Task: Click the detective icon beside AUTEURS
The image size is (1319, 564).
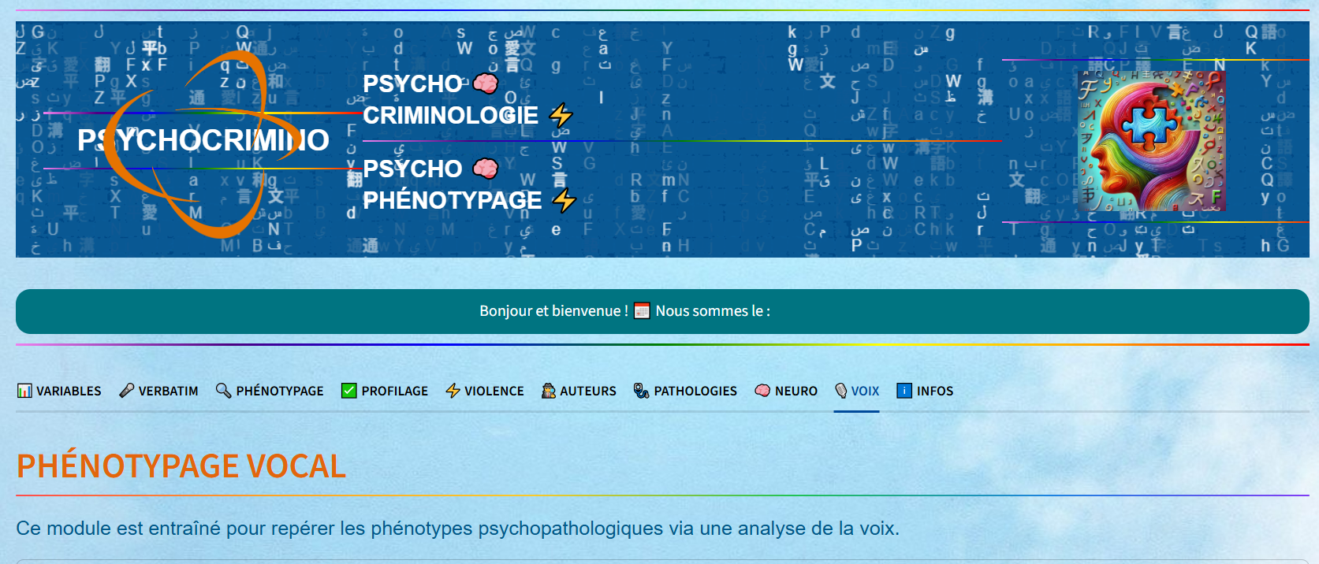Action: pyautogui.click(x=549, y=391)
